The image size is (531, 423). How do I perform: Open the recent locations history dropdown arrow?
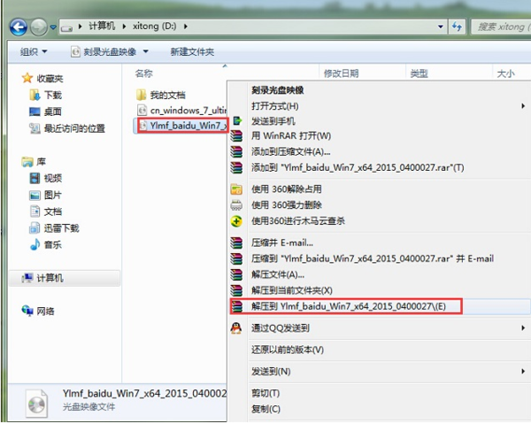[x=53, y=27]
